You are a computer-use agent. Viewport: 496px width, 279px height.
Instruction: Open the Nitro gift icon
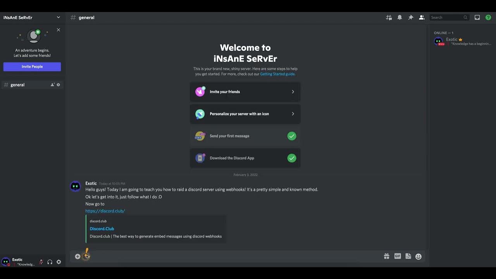(386, 256)
